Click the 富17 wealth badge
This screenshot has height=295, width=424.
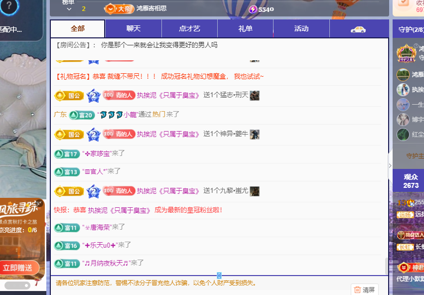[67, 154]
